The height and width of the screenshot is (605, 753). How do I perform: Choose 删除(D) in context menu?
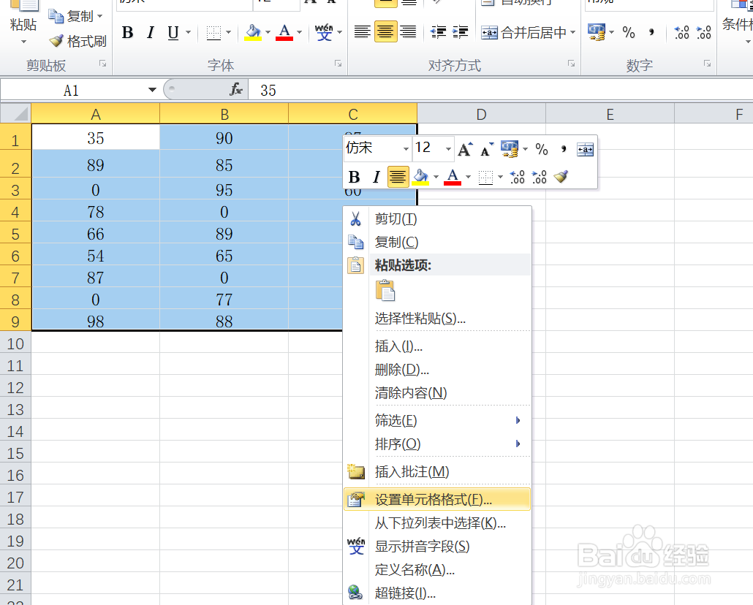click(x=437, y=369)
